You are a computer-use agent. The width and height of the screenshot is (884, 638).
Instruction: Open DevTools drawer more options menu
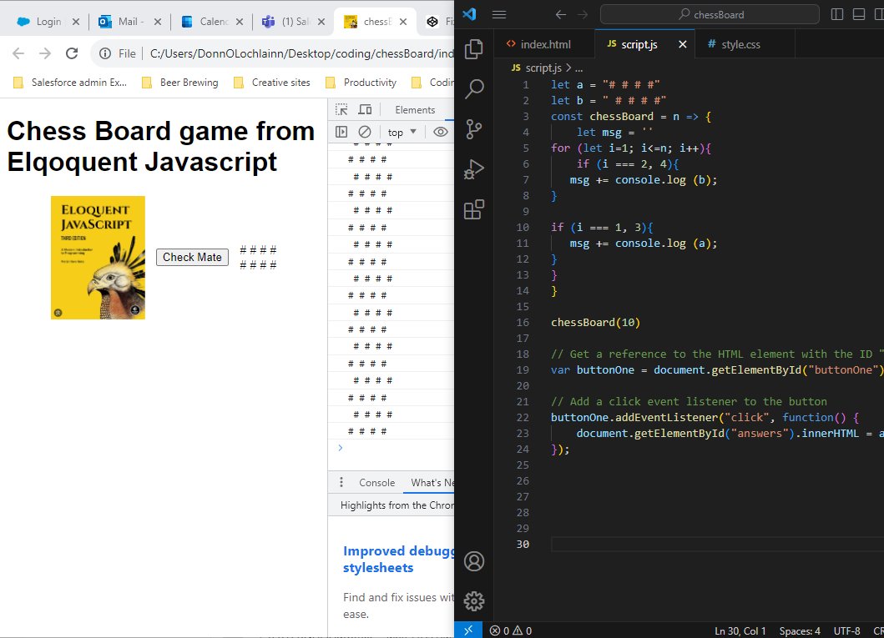[341, 483]
